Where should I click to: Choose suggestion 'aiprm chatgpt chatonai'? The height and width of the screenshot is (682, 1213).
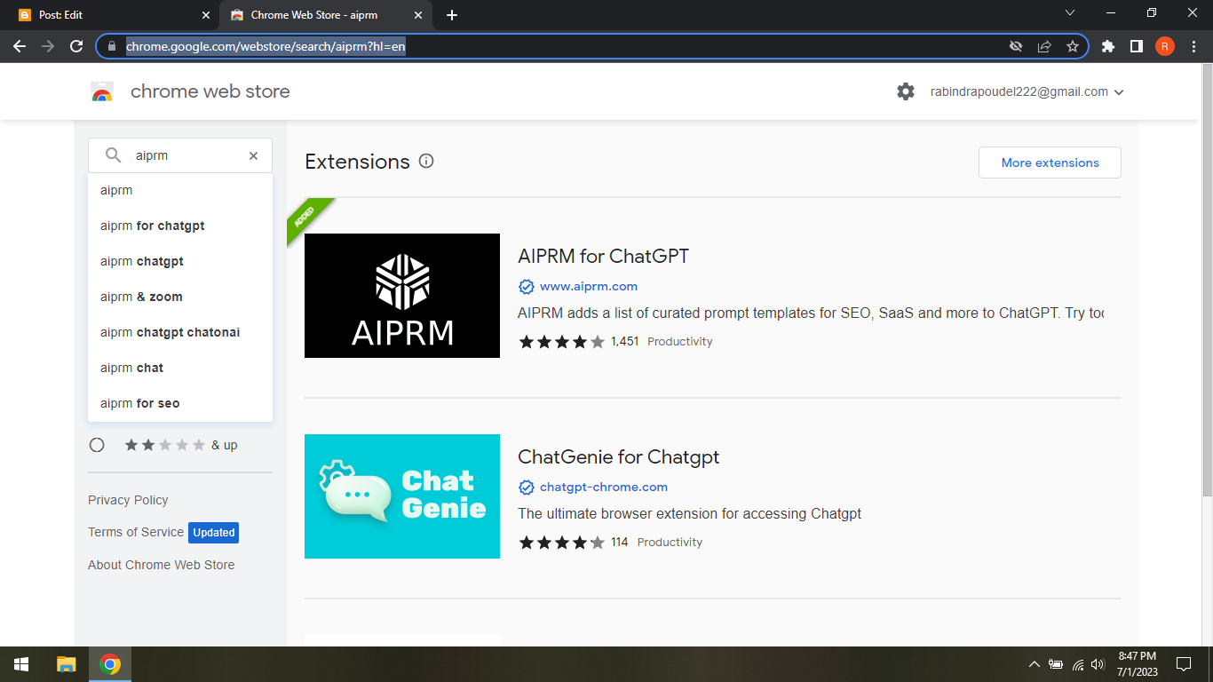click(180, 332)
